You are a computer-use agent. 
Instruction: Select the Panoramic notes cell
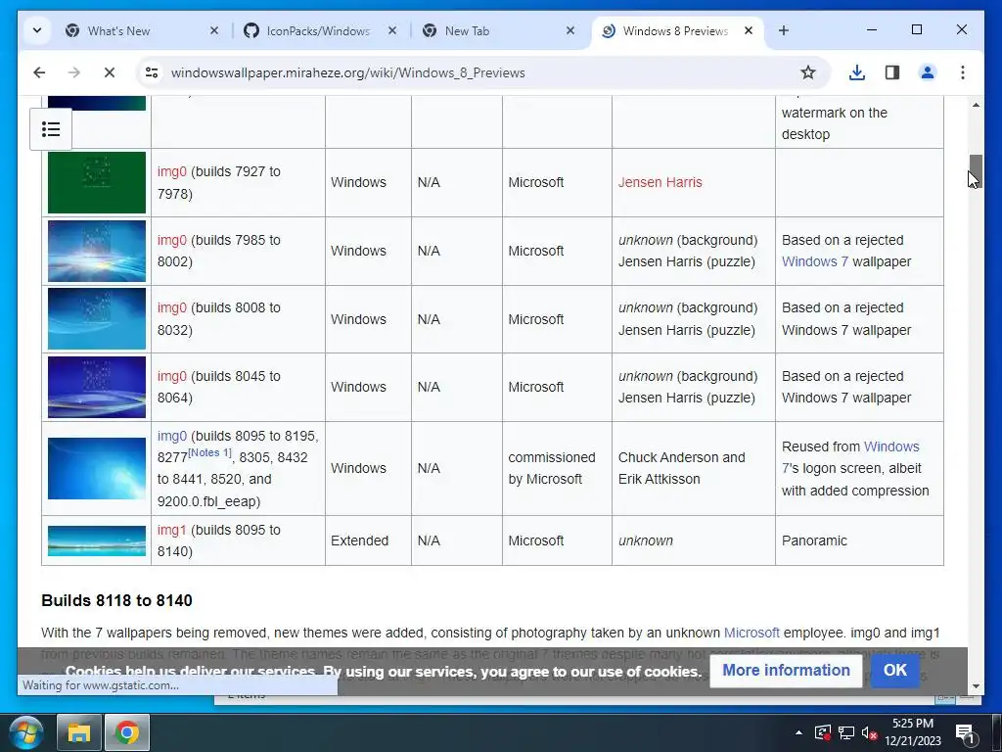859,540
